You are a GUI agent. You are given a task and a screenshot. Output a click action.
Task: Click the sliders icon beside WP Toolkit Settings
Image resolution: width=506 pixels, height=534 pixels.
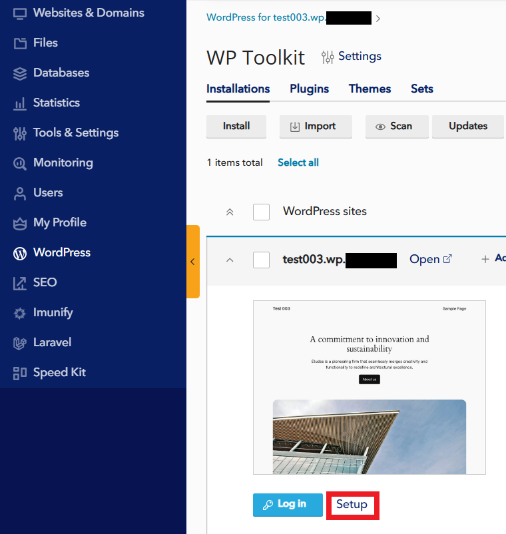click(328, 57)
